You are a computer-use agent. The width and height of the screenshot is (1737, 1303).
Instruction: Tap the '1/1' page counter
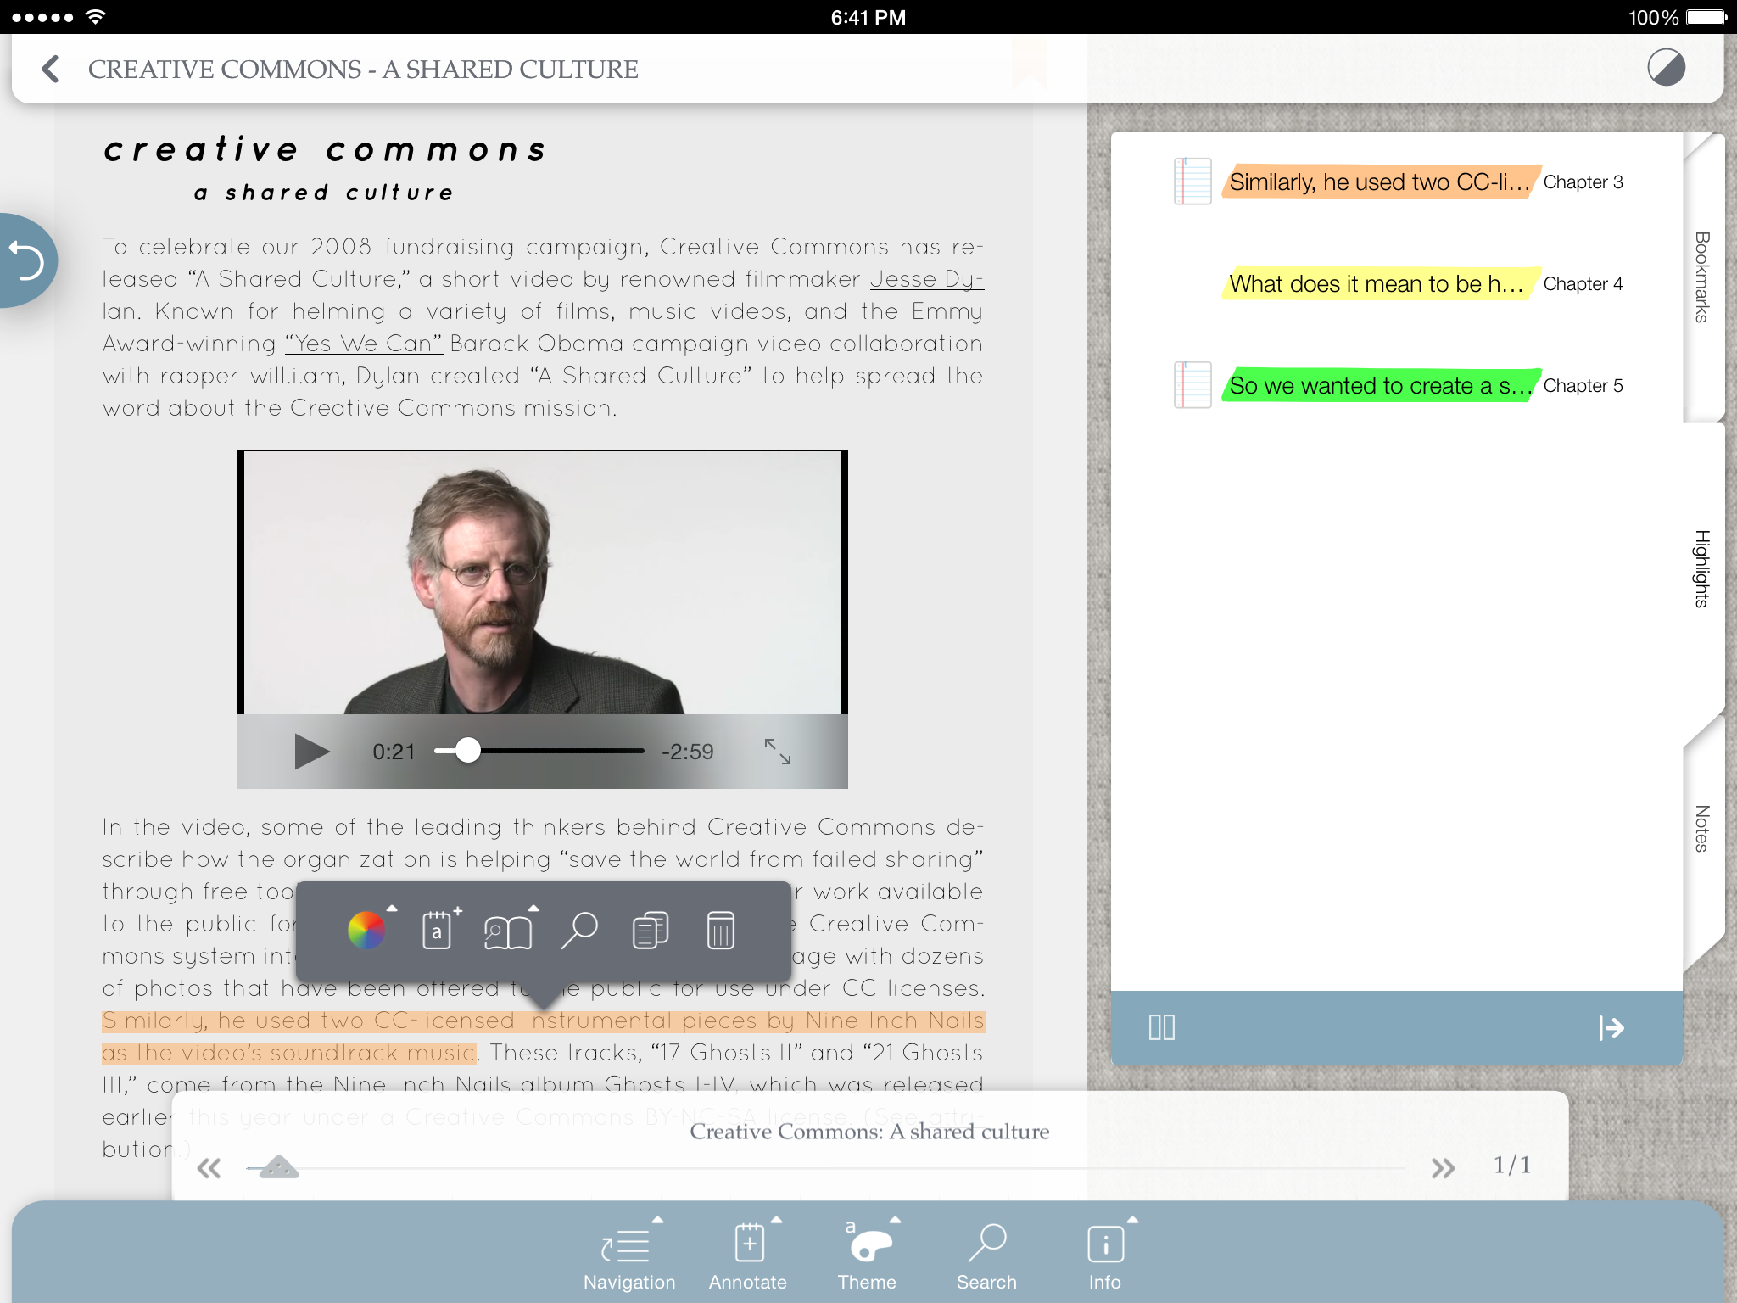[x=1512, y=1165]
